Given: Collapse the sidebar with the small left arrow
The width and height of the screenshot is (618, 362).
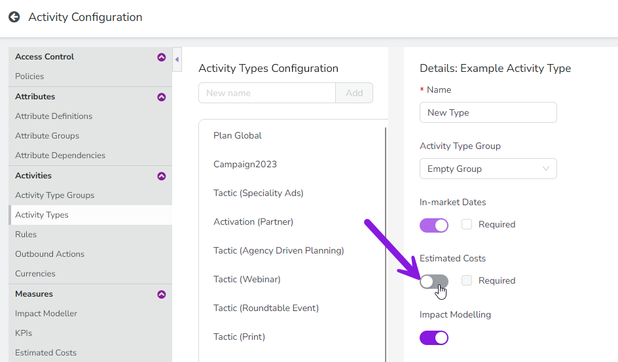Looking at the screenshot, I should pyautogui.click(x=177, y=59).
